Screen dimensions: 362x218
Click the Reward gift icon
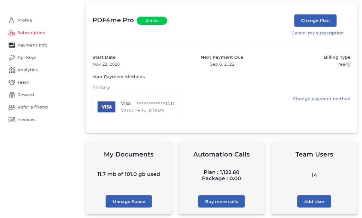point(12,95)
